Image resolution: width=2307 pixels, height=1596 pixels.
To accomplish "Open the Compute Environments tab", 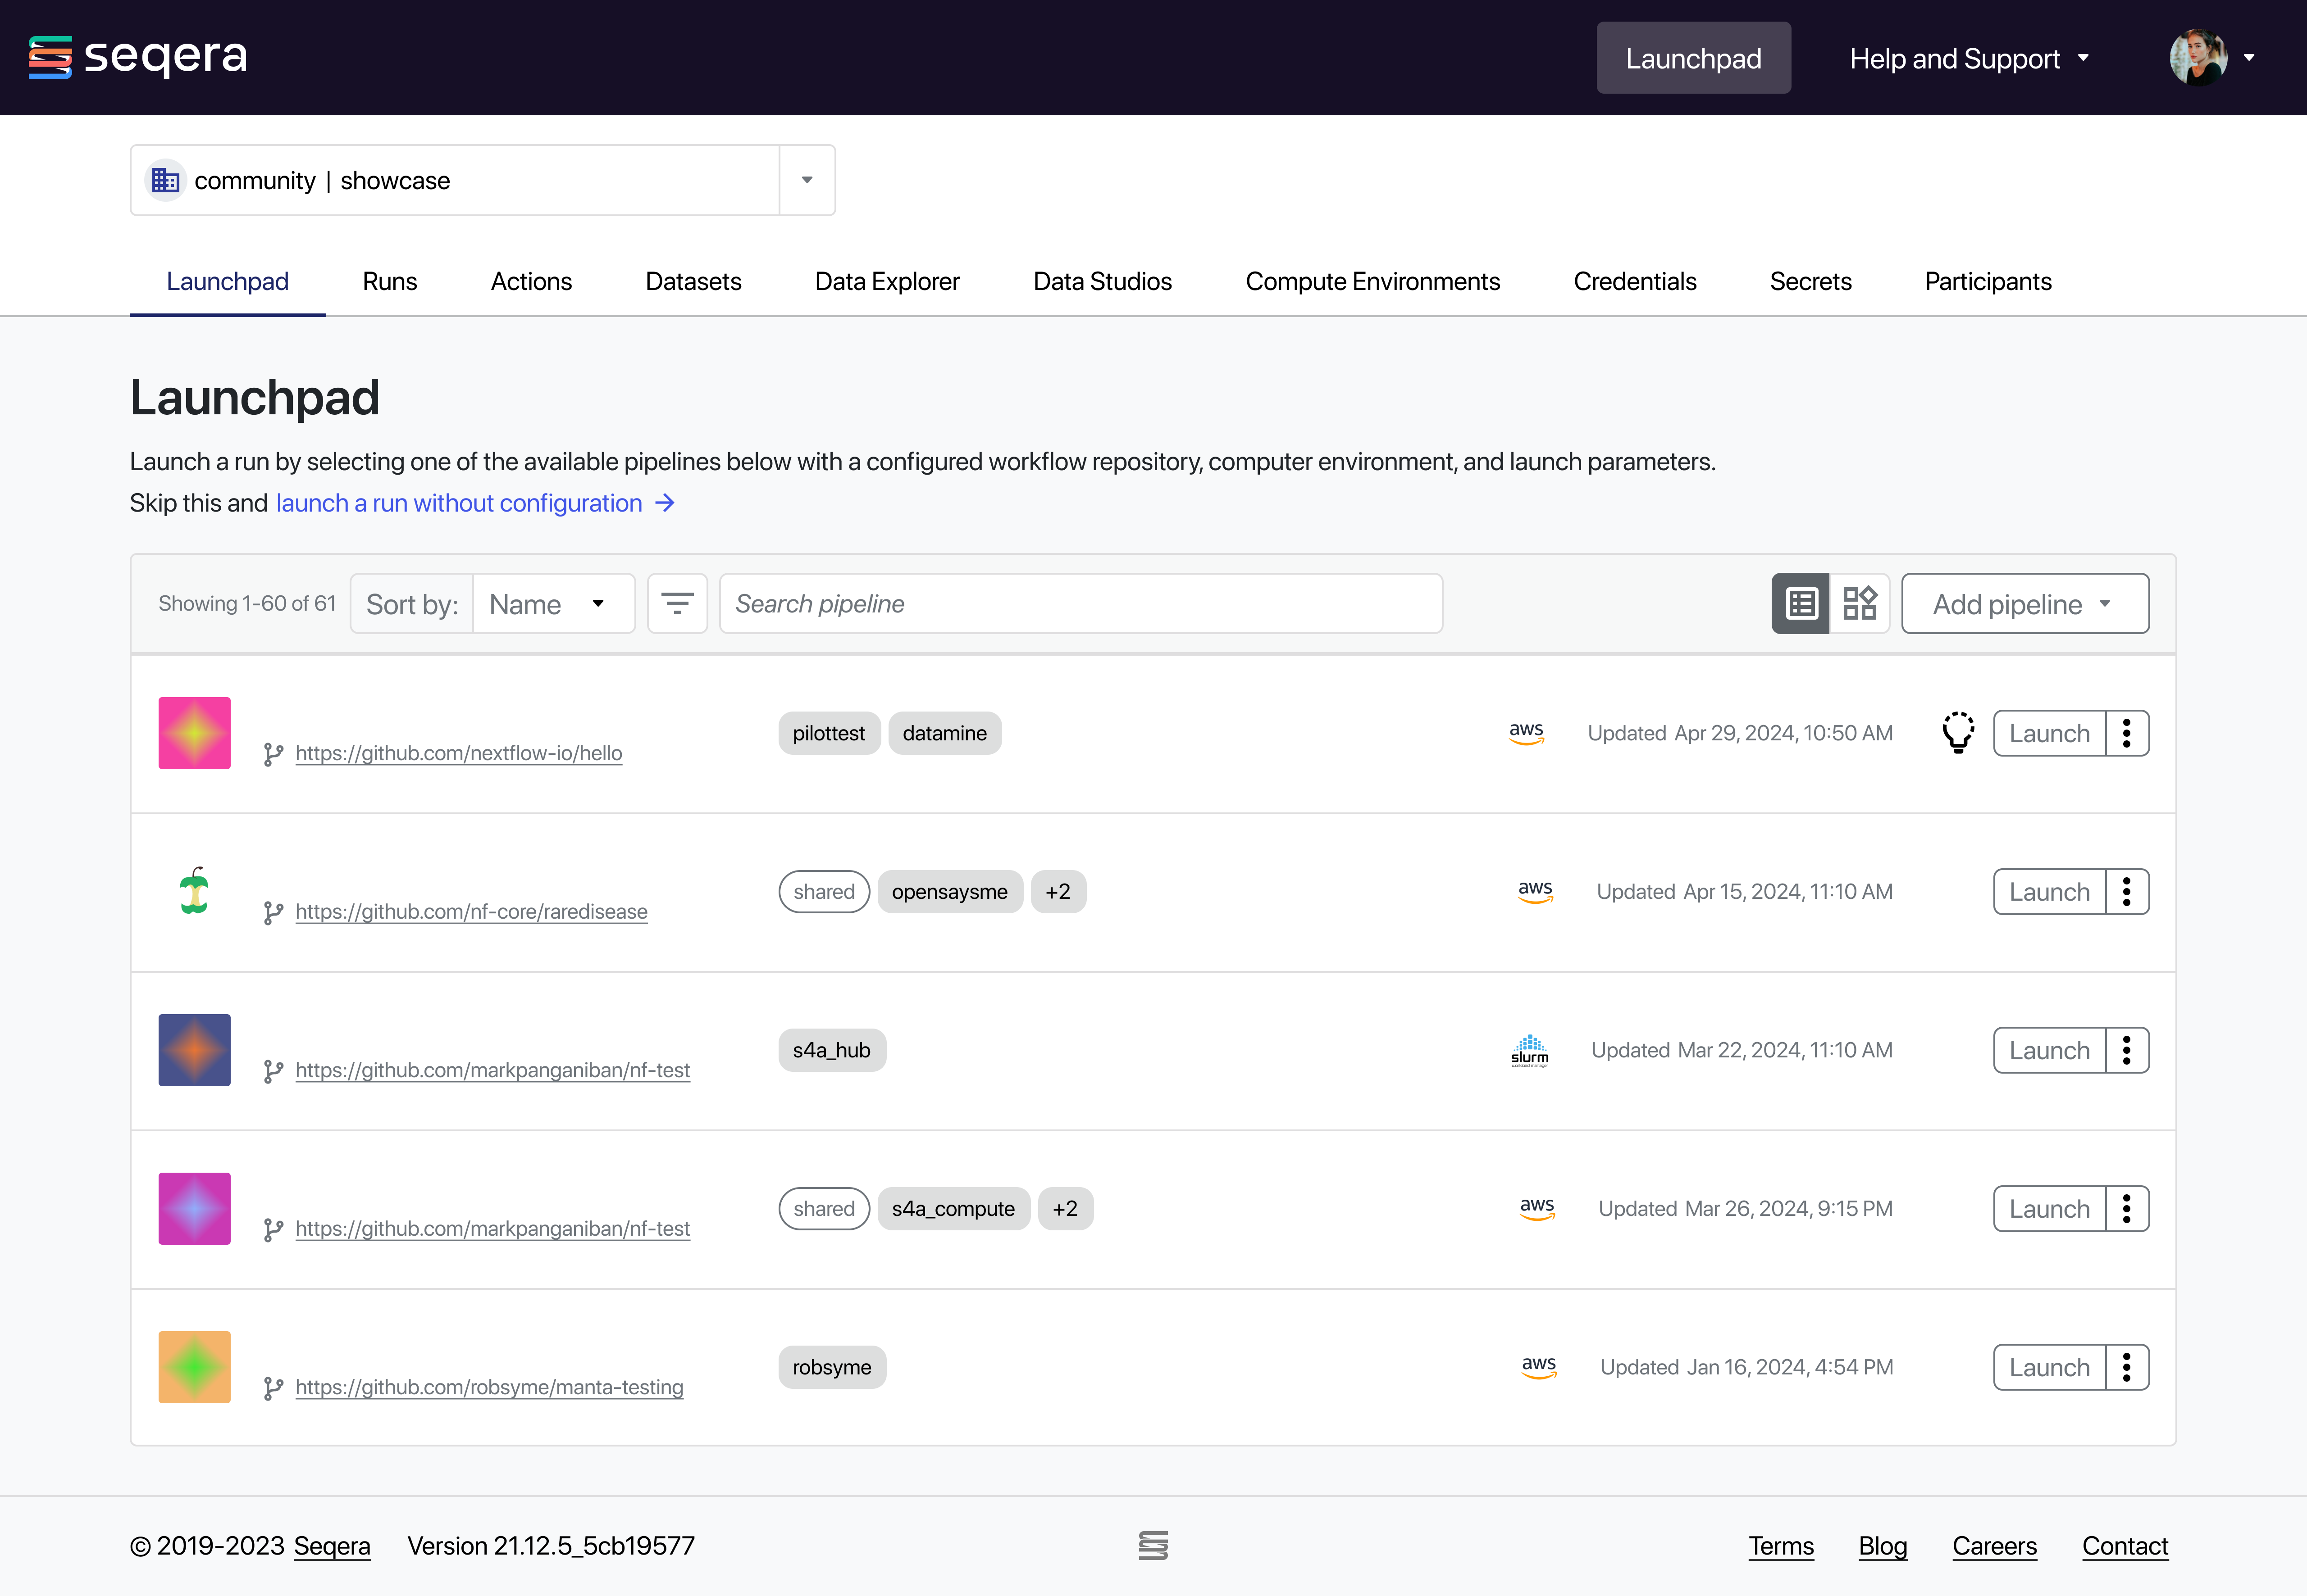I will click(1372, 281).
